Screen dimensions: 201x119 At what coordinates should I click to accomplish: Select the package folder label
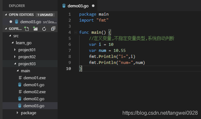point(29,113)
